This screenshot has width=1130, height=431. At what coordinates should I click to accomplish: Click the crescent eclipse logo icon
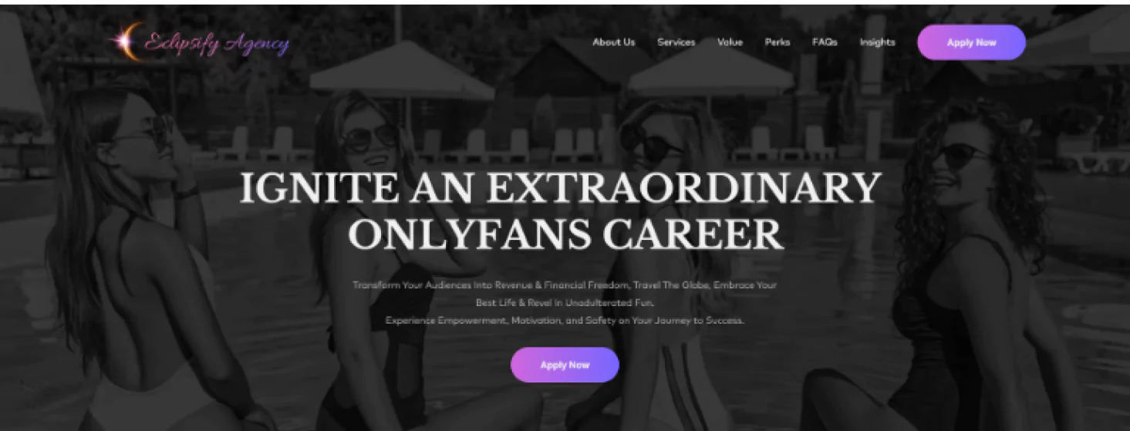click(x=125, y=42)
